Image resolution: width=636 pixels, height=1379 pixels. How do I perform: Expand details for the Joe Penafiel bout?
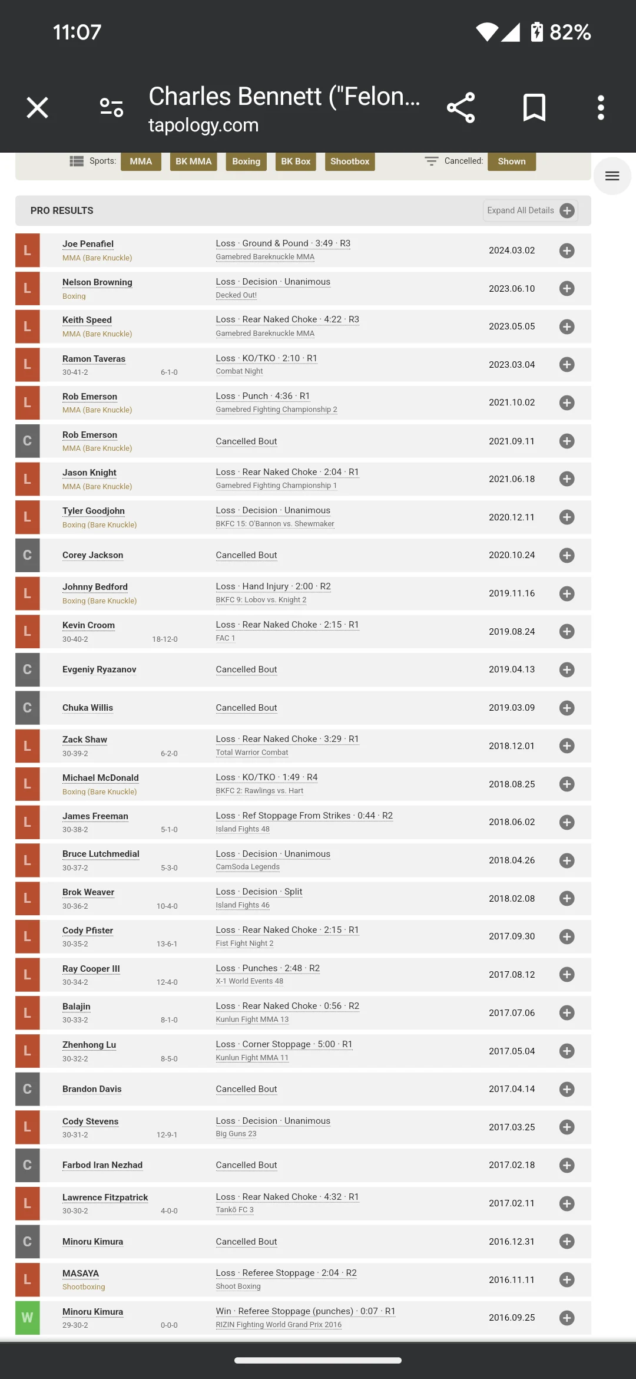pos(567,250)
